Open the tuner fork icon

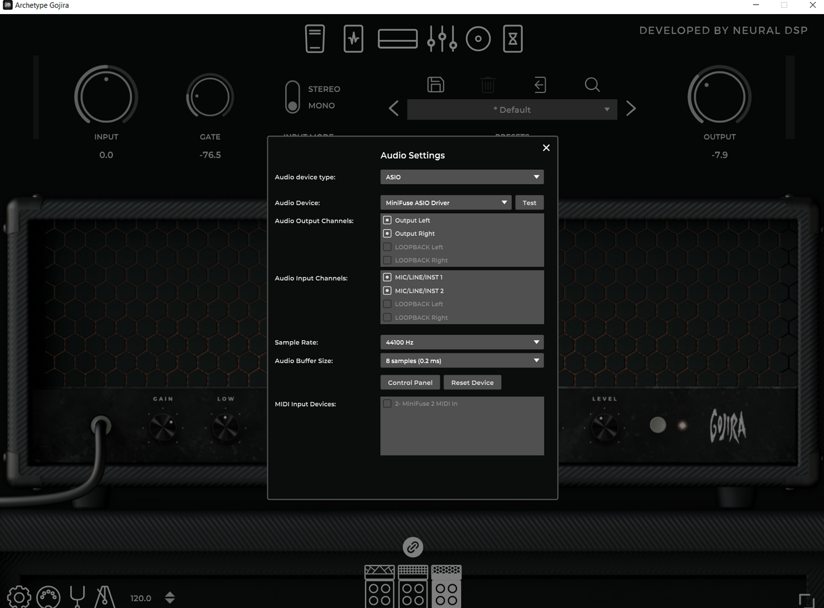point(77,597)
